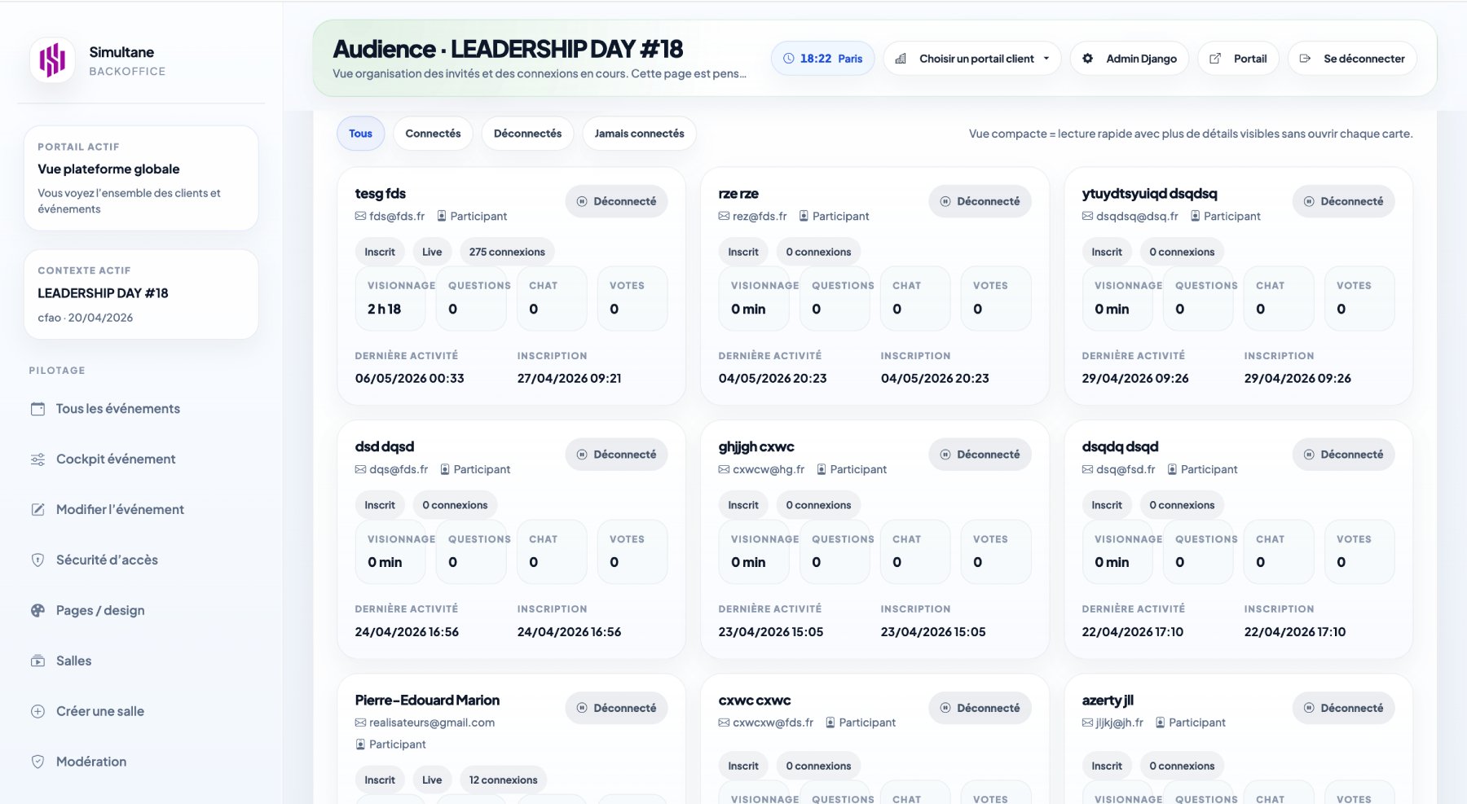The image size is (1467, 804).
Task: Click Déconnecté status on ytuydtsyuiqd dsqdsq card
Action: 1343,202
